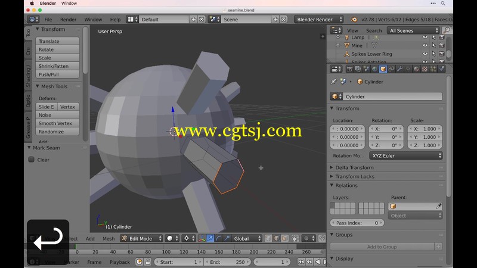Click the Randomize button
This screenshot has height=268, width=477.
pyautogui.click(x=57, y=132)
